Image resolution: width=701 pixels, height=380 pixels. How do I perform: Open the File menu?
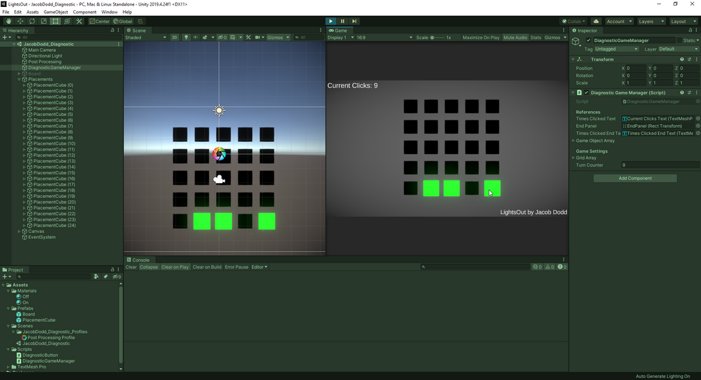pos(6,12)
